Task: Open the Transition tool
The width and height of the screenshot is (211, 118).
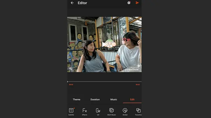Action: 138,112
